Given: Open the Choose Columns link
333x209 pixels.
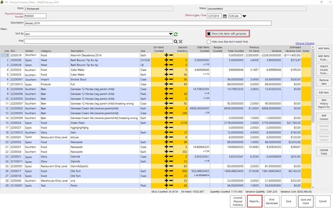Looking at the screenshot, I should tap(305, 43).
